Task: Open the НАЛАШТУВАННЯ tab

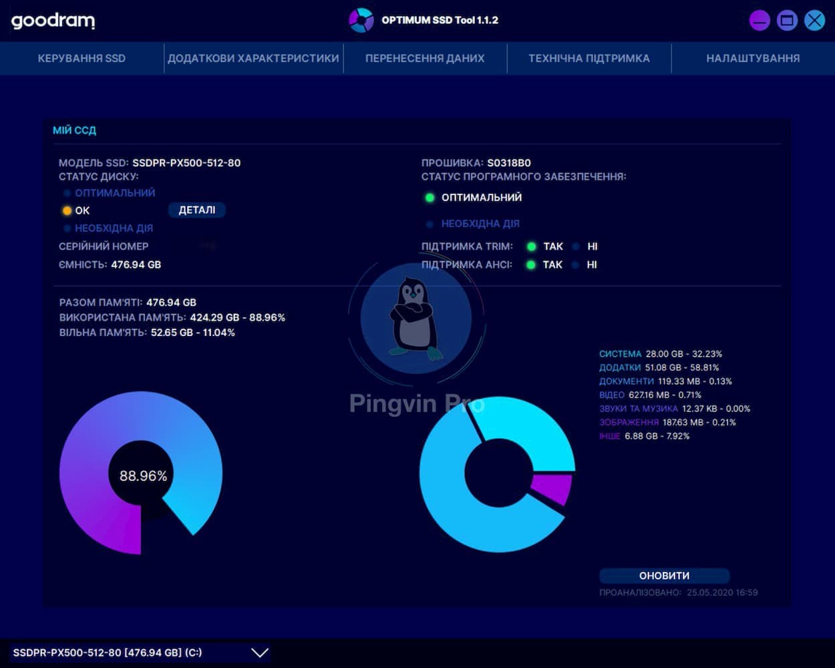Action: coord(753,58)
